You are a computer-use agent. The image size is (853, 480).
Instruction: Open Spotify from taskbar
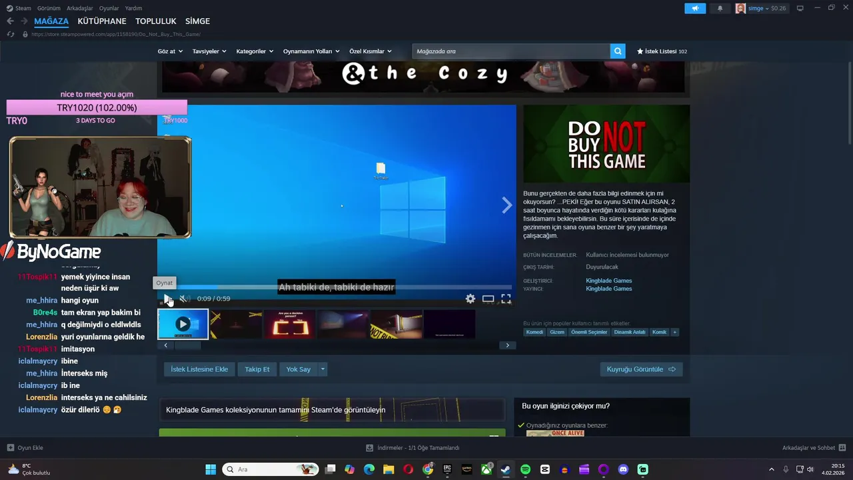point(525,469)
